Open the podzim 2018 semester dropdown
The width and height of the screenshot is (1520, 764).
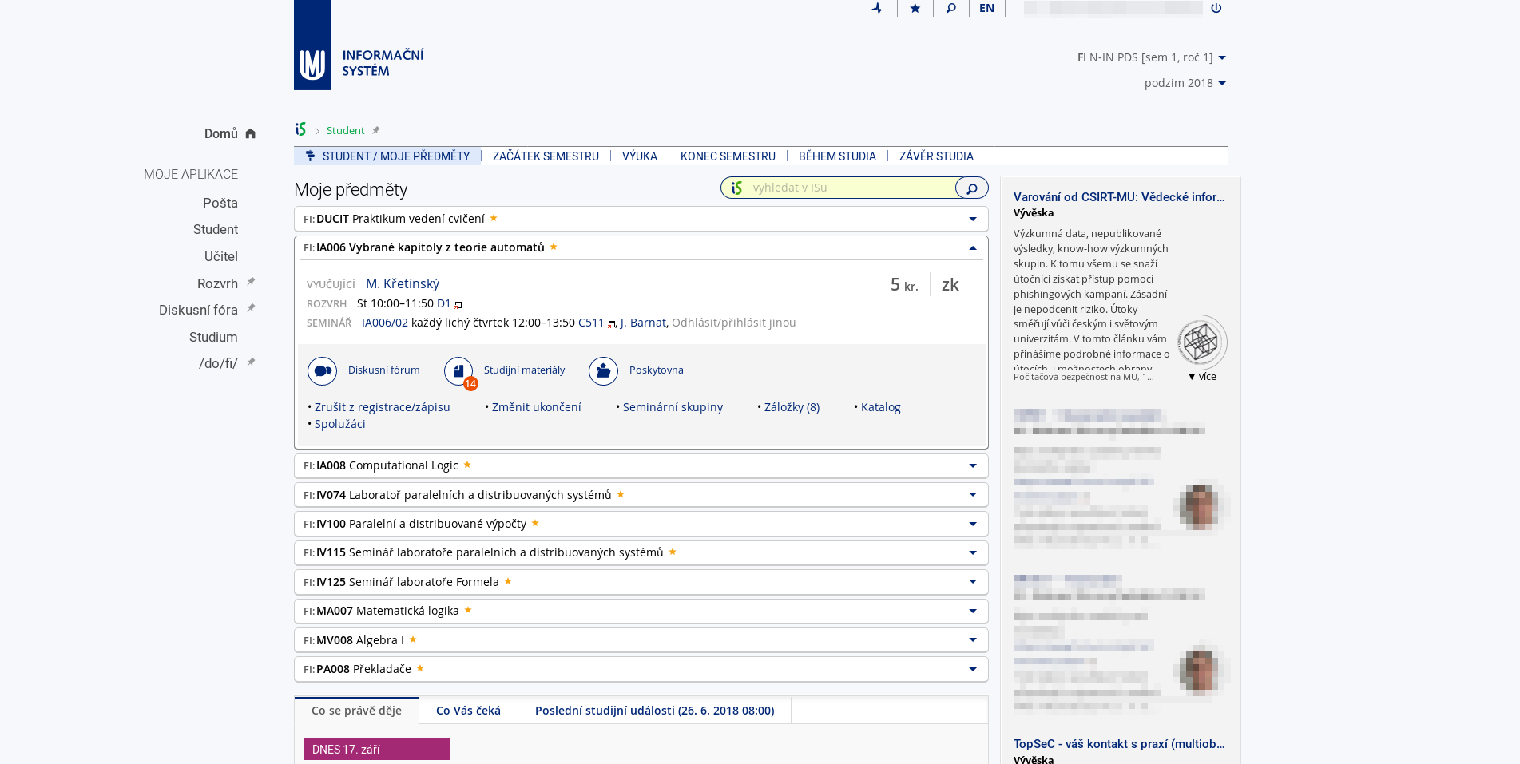click(1185, 83)
